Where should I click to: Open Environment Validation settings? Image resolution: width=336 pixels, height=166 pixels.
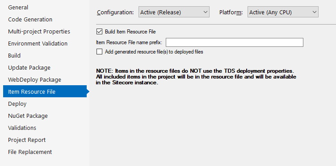tap(38, 43)
